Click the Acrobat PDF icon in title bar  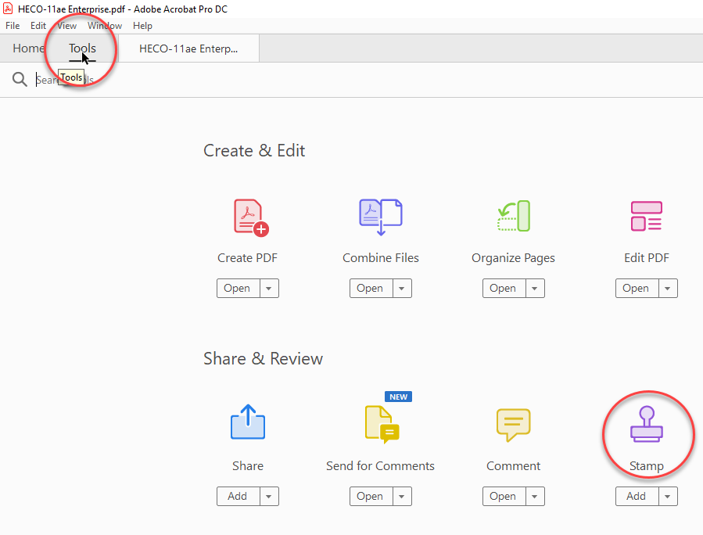(x=8, y=9)
